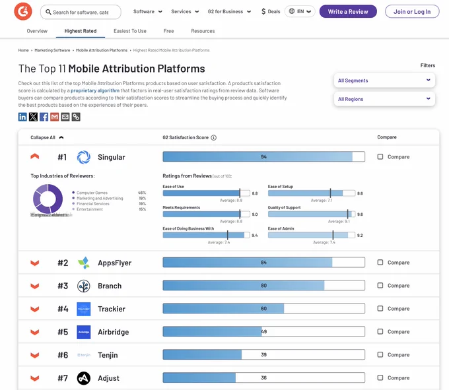
Task: Click the Write a Review button
Action: (348, 11)
